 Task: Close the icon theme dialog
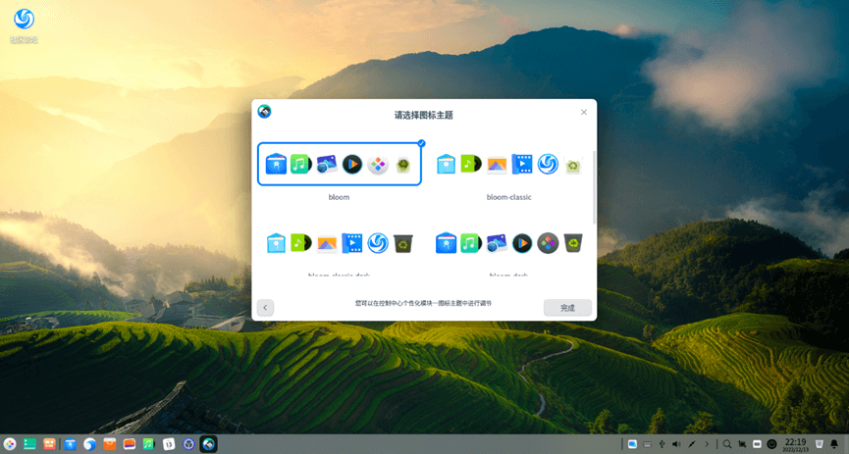click(x=584, y=112)
